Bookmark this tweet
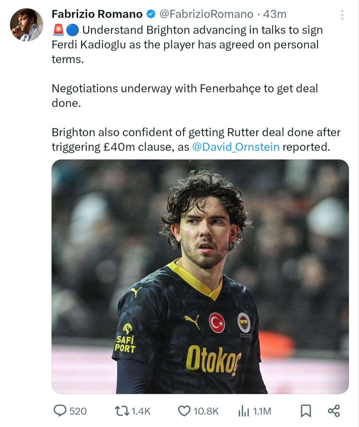Viewport: 359px width, 427px height. (x=306, y=411)
